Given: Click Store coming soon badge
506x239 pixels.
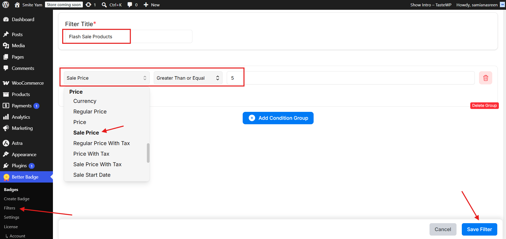Looking at the screenshot, I should click(x=64, y=5).
